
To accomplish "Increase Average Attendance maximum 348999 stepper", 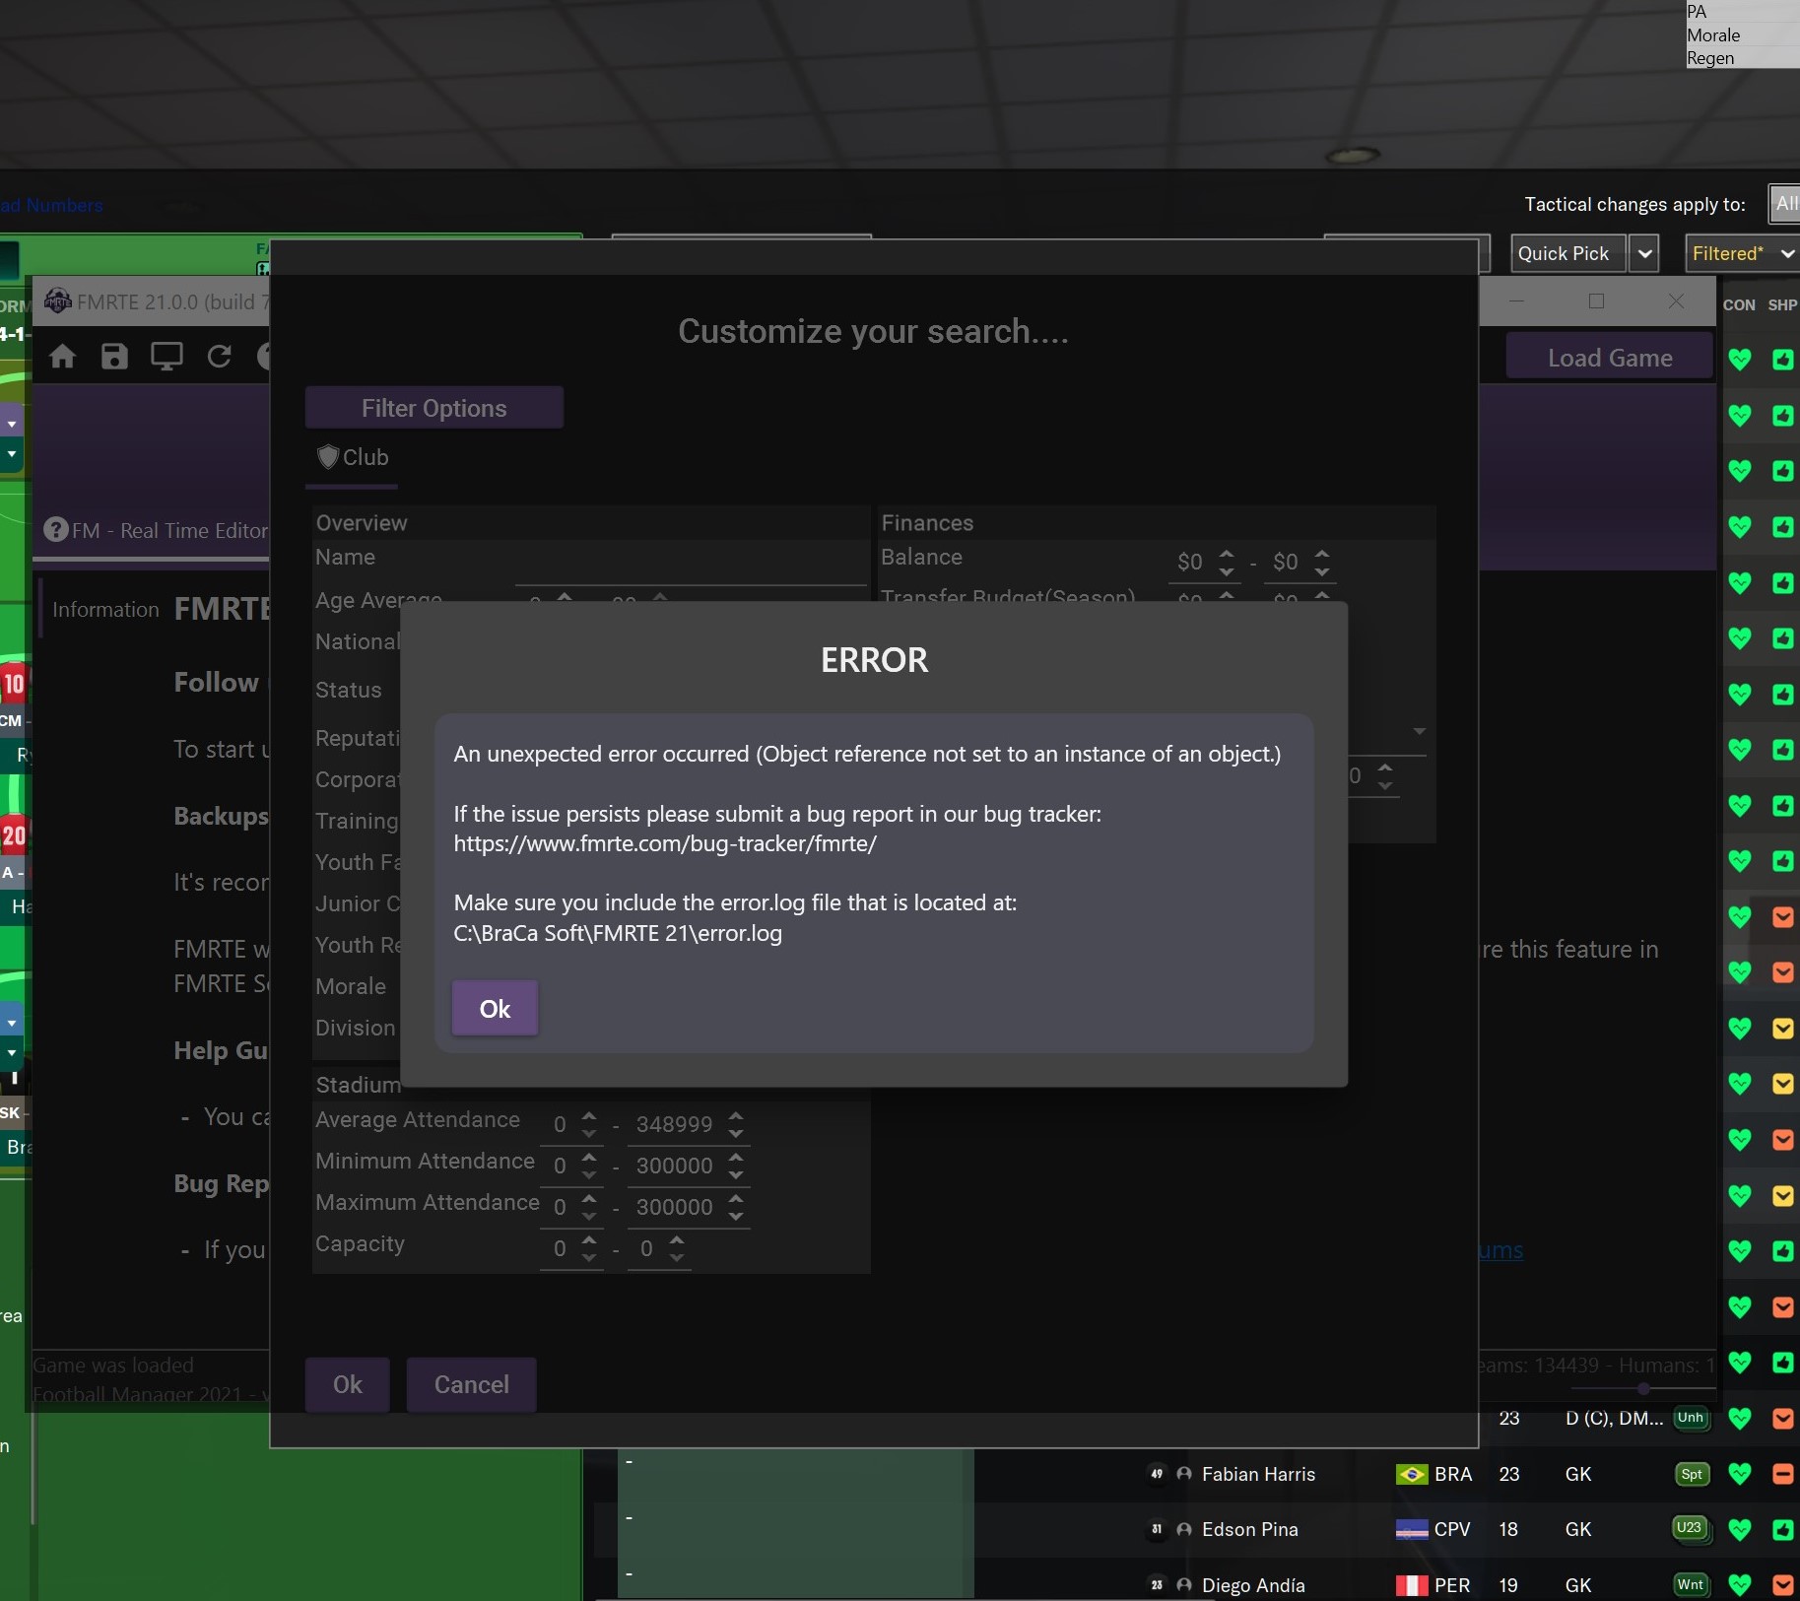I will (736, 1116).
